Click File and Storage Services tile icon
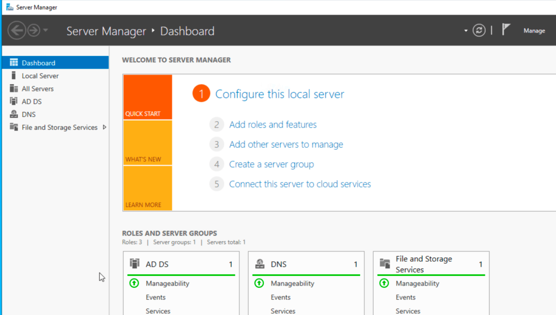The width and height of the screenshot is (556, 315). [x=385, y=264]
